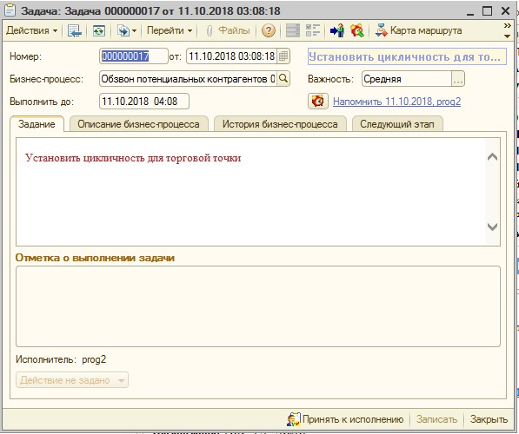Click the reminder icon next to redirect
This screenshot has height=434, width=519.
pos(357,31)
